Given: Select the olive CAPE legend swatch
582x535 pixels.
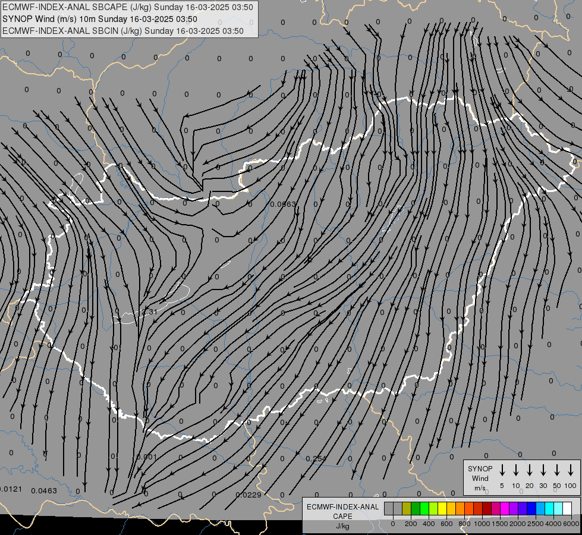Looking at the screenshot, I should pos(407,508).
